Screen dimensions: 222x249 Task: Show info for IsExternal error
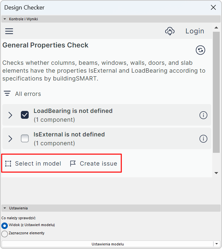(x=203, y=139)
